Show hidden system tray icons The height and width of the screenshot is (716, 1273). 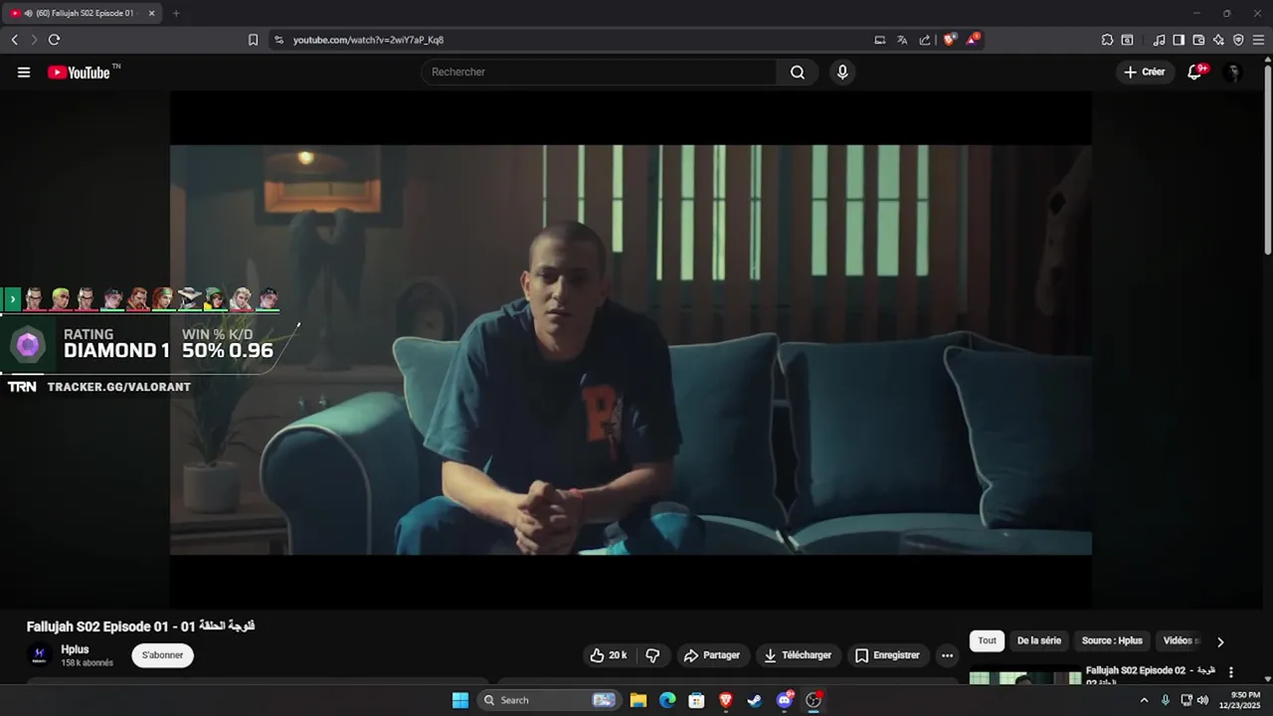[1144, 700]
